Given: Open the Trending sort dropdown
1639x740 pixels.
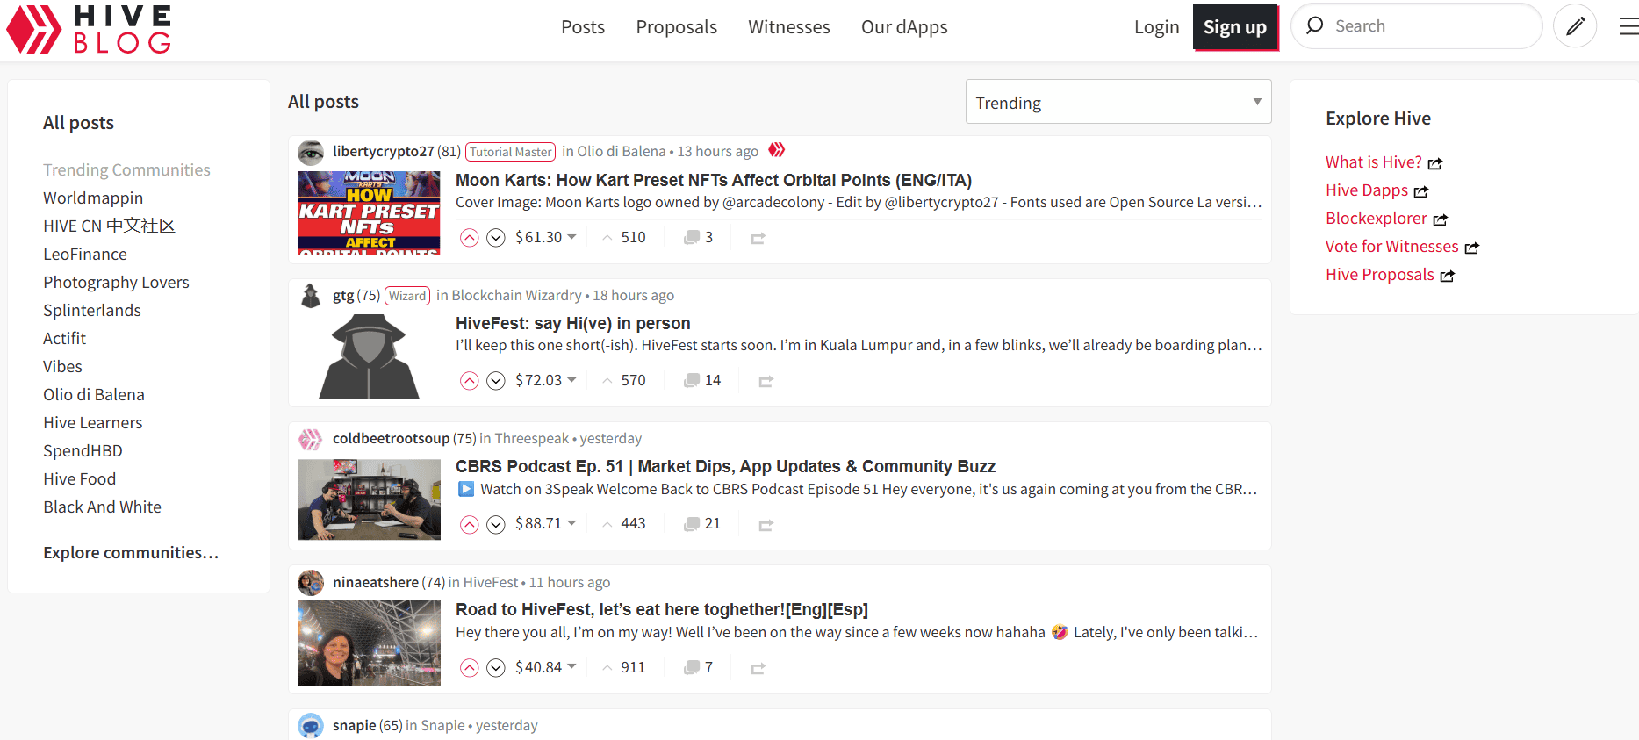Looking at the screenshot, I should tap(1118, 103).
